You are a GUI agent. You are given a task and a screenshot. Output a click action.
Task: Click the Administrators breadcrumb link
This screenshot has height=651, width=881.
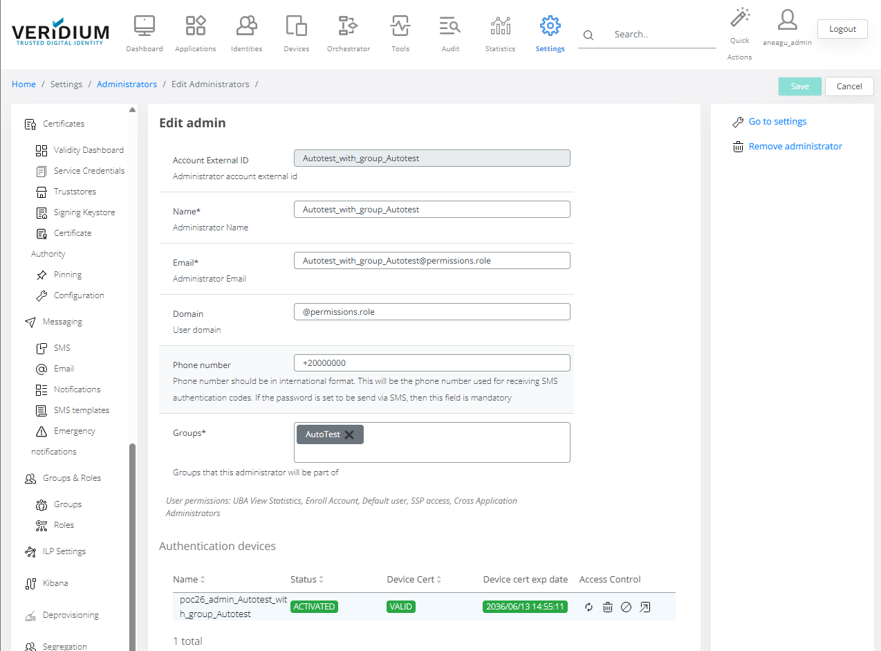click(x=127, y=84)
